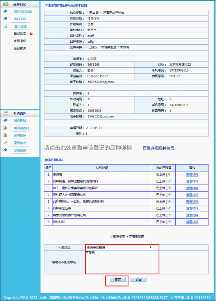216x301 pixels.
Task: Click inside the 不受理意见 text area
Action: click(x=122, y=262)
